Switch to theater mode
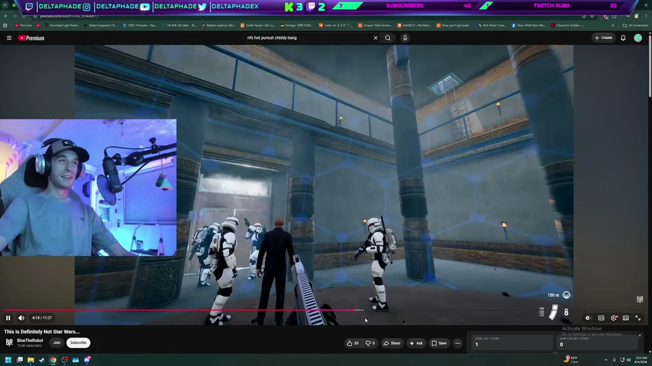 [x=626, y=318]
